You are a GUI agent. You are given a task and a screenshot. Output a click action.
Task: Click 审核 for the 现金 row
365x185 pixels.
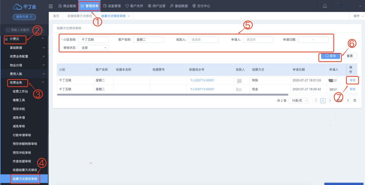[353, 89]
